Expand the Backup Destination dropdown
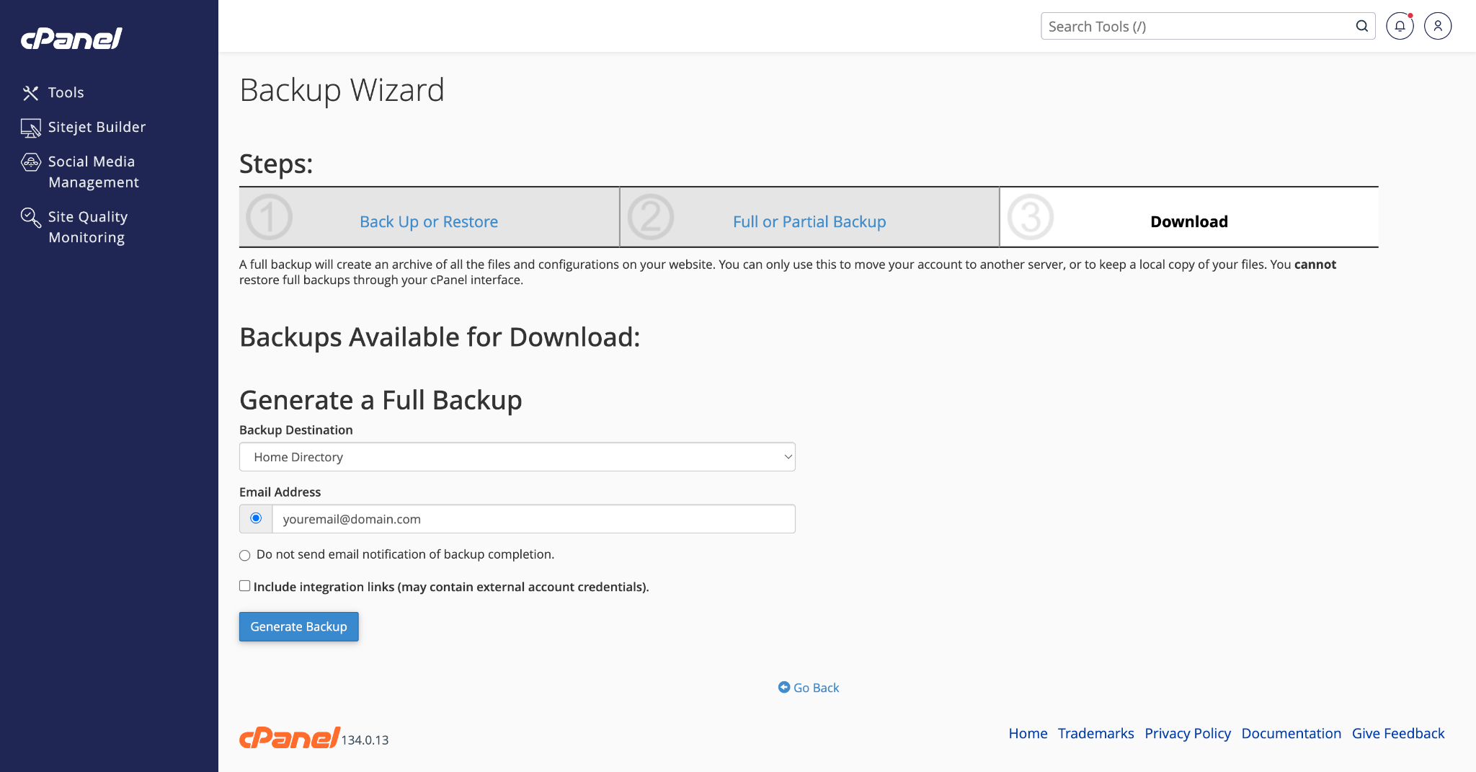This screenshot has height=772, width=1476. point(517,457)
